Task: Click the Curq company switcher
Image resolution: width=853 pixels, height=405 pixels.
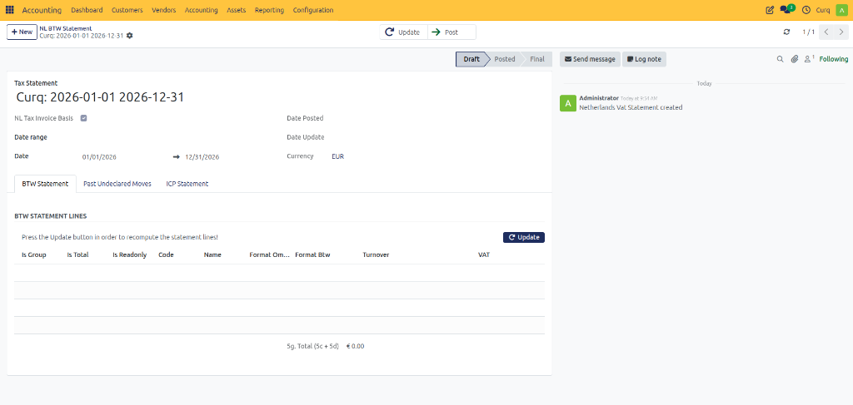Action: point(823,10)
